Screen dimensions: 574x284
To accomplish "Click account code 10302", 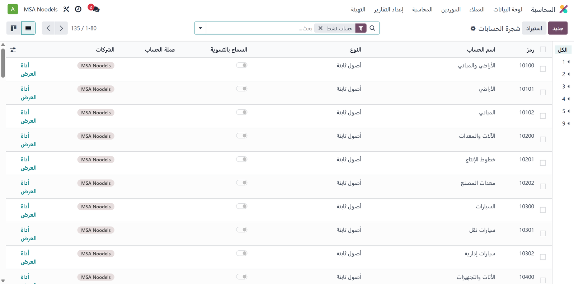I will [x=527, y=254].
